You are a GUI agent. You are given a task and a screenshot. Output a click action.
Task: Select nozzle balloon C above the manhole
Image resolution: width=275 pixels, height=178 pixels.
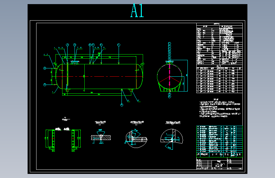click(75, 45)
